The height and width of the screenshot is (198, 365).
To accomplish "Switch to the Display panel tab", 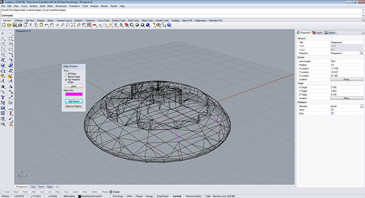I will (x=330, y=32).
